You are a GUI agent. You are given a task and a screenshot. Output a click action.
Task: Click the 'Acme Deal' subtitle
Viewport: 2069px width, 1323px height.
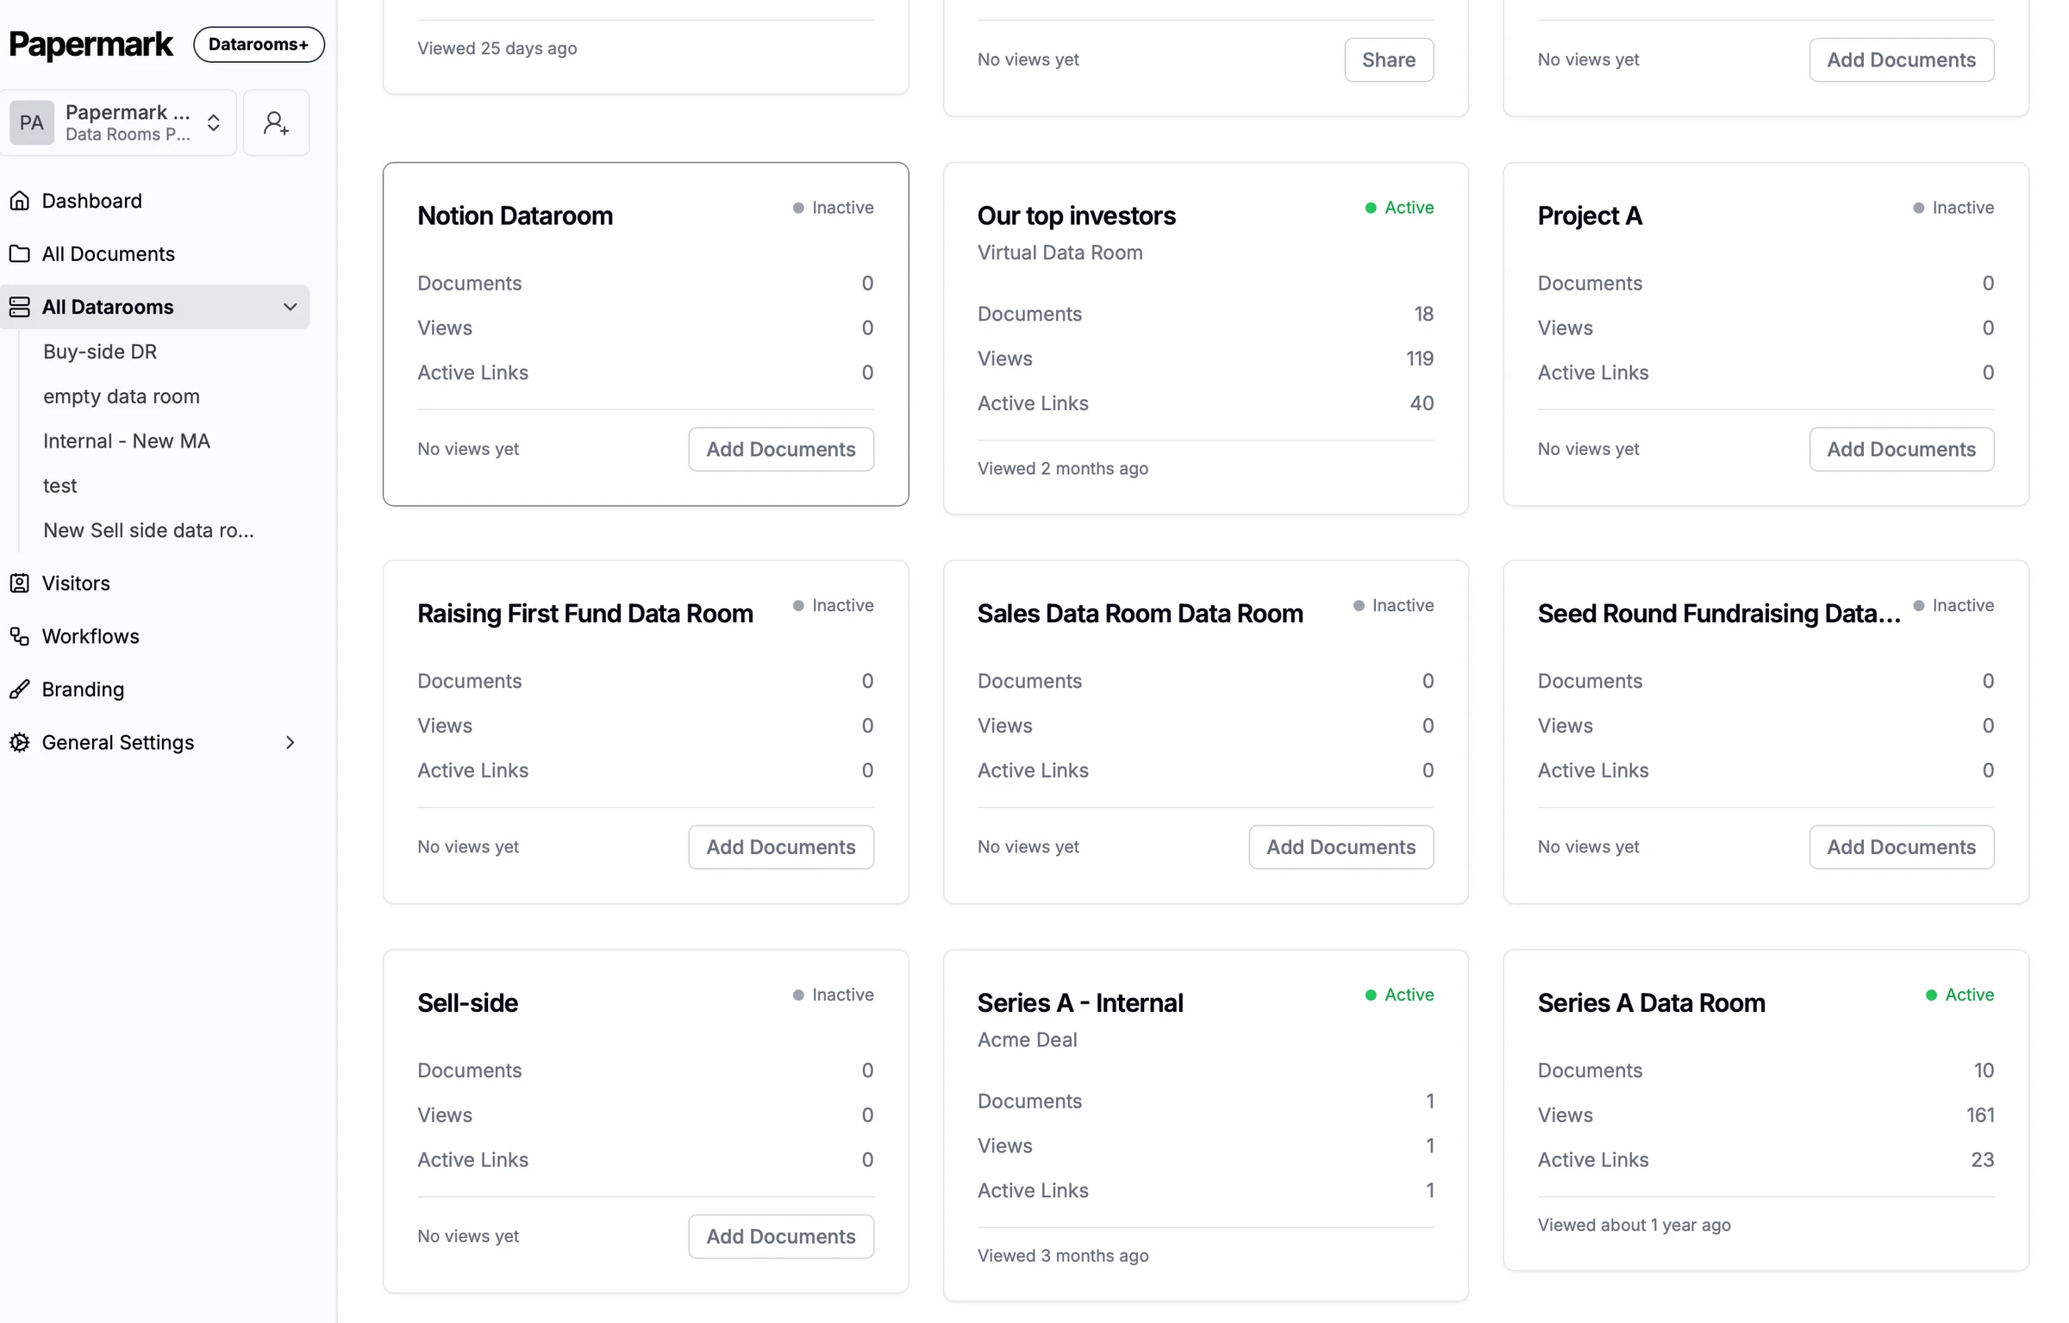tap(1027, 1039)
